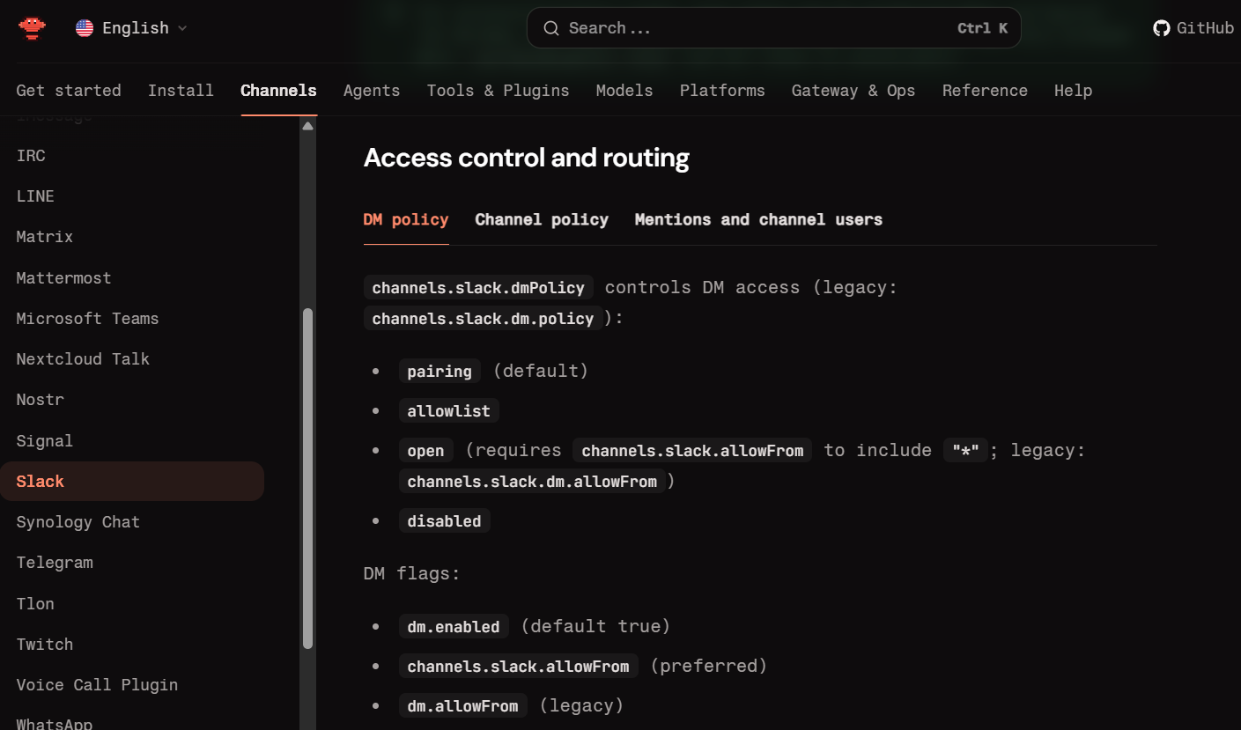Switch to the Channel policy tab
Image resolution: width=1241 pixels, height=730 pixels.
point(542,219)
